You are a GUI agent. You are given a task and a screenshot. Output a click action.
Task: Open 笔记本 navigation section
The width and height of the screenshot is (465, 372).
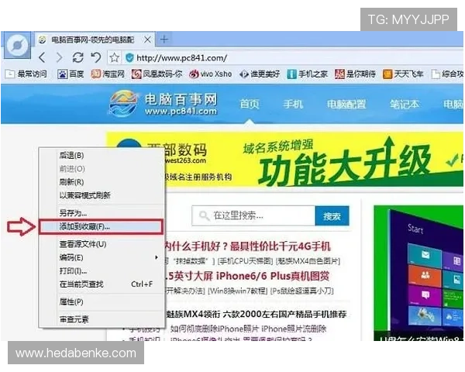(405, 104)
